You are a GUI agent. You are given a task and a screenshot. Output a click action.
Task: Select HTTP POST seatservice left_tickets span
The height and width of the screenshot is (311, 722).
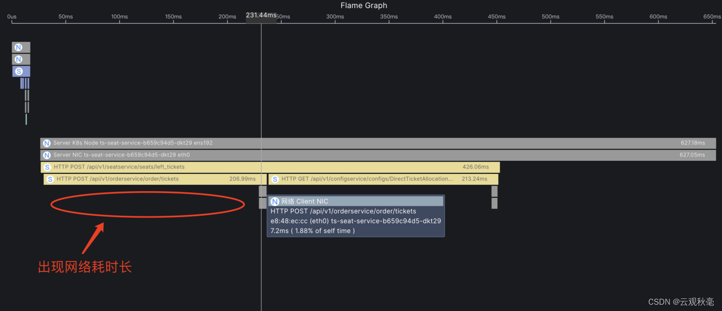click(x=270, y=167)
